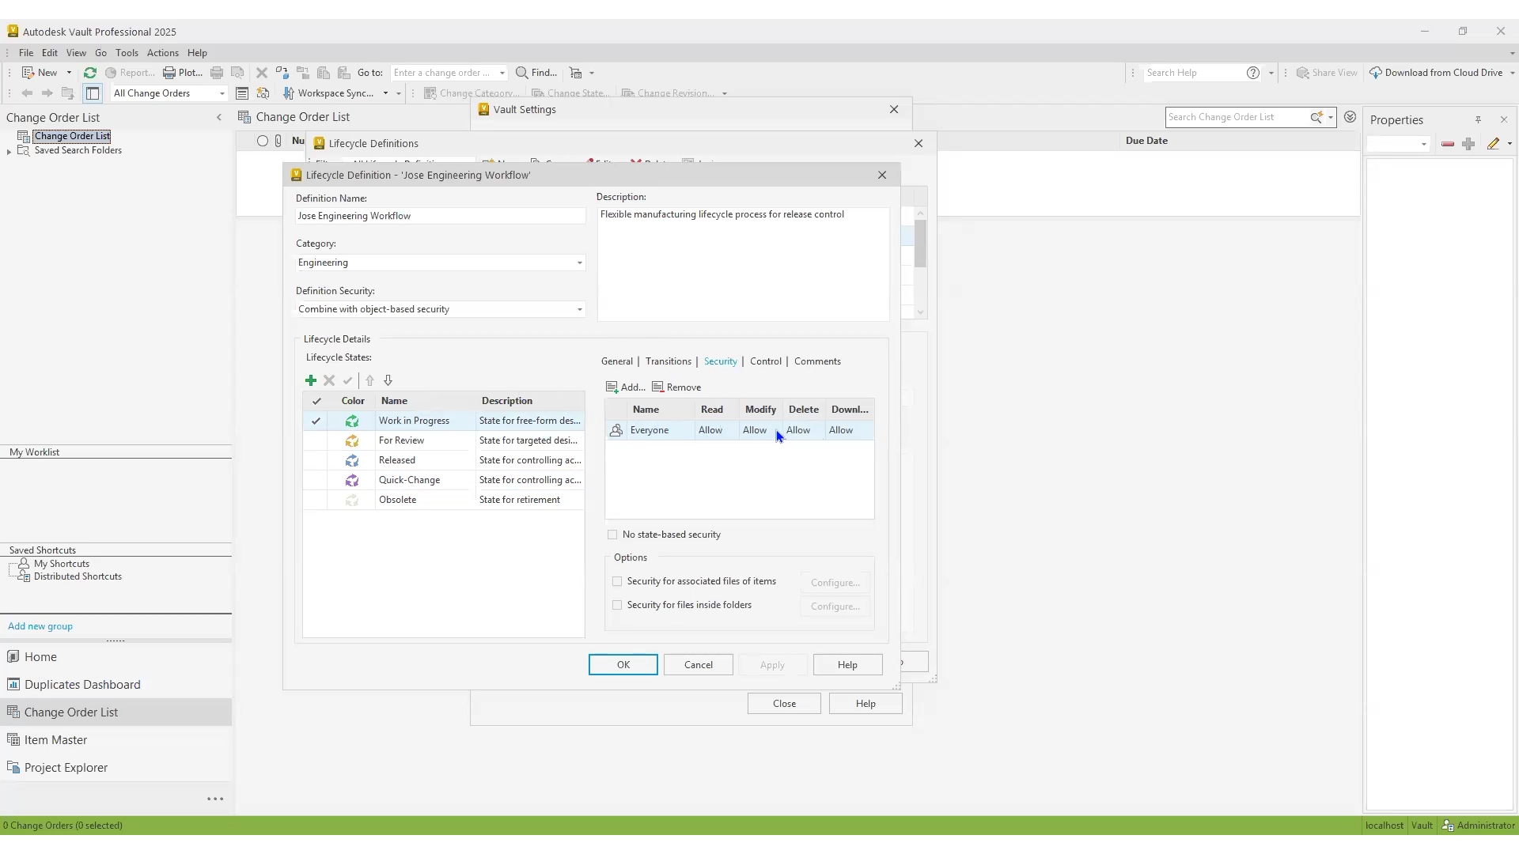Select the Released lifecycle state row
This screenshot has width=1519, height=854.
[x=444, y=460]
